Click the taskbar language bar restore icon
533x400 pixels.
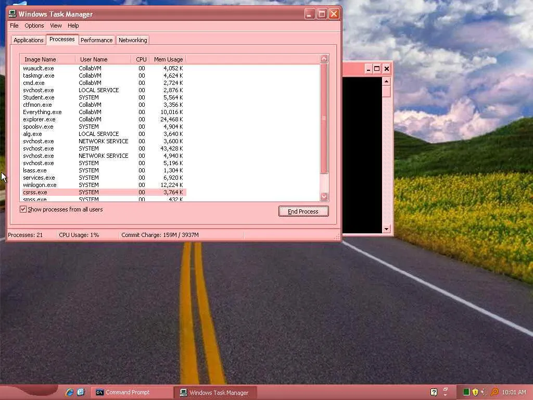click(x=446, y=390)
